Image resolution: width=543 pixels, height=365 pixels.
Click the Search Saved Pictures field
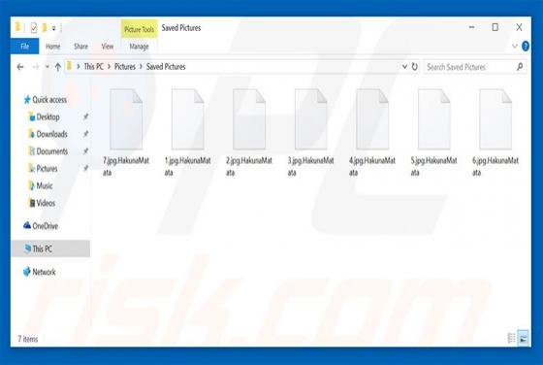coord(469,67)
